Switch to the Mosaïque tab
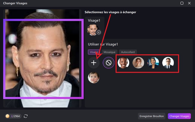Viewport: 195px width, 122px height. click(109, 52)
